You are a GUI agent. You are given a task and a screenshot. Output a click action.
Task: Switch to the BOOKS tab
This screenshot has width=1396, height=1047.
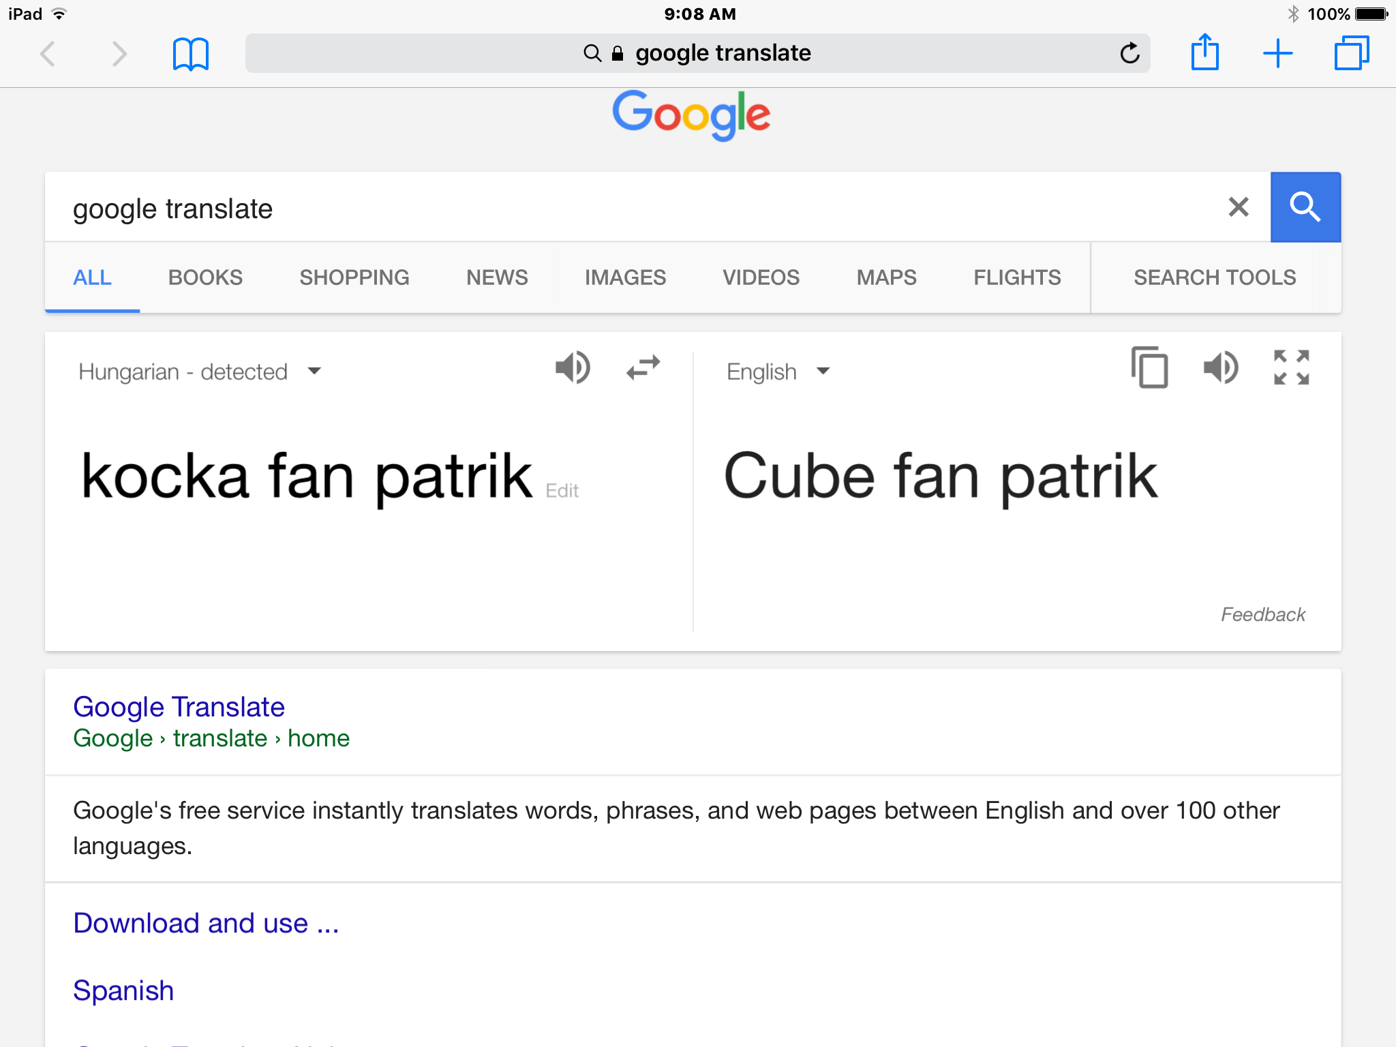(205, 277)
